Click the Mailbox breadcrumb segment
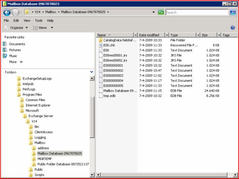239x179 pixels. pos(51,12)
